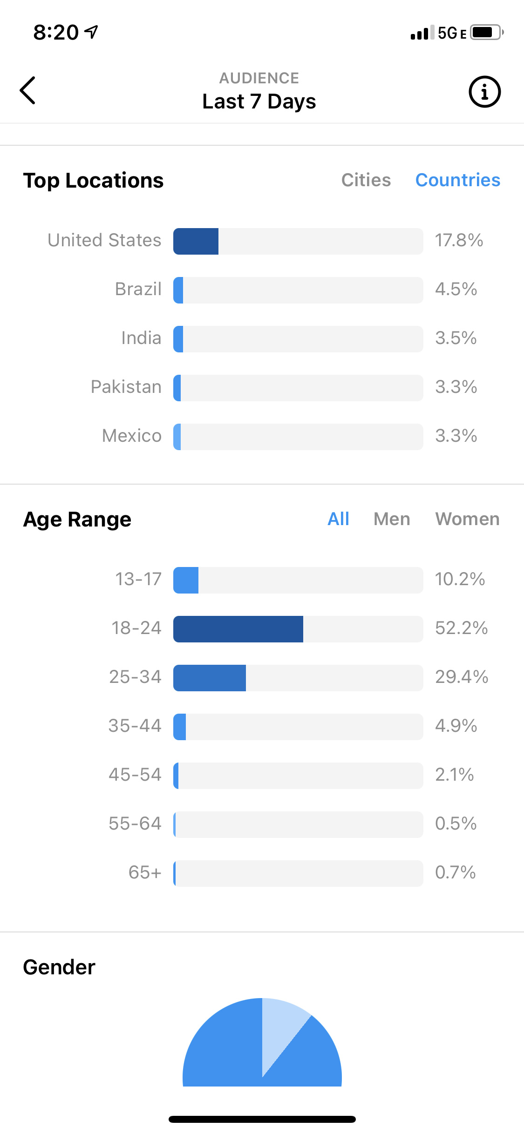Tap the back arrow icon
This screenshot has height=1134, width=524.
click(x=27, y=90)
